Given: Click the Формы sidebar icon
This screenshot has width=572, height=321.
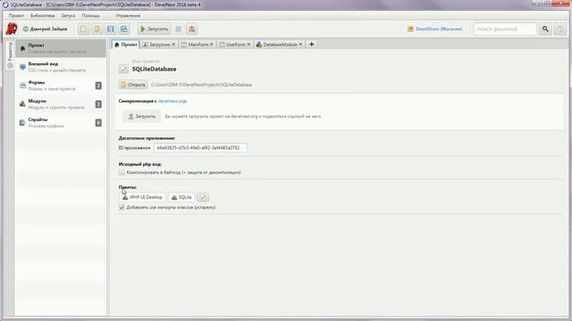Looking at the screenshot, I should (22, 86).
